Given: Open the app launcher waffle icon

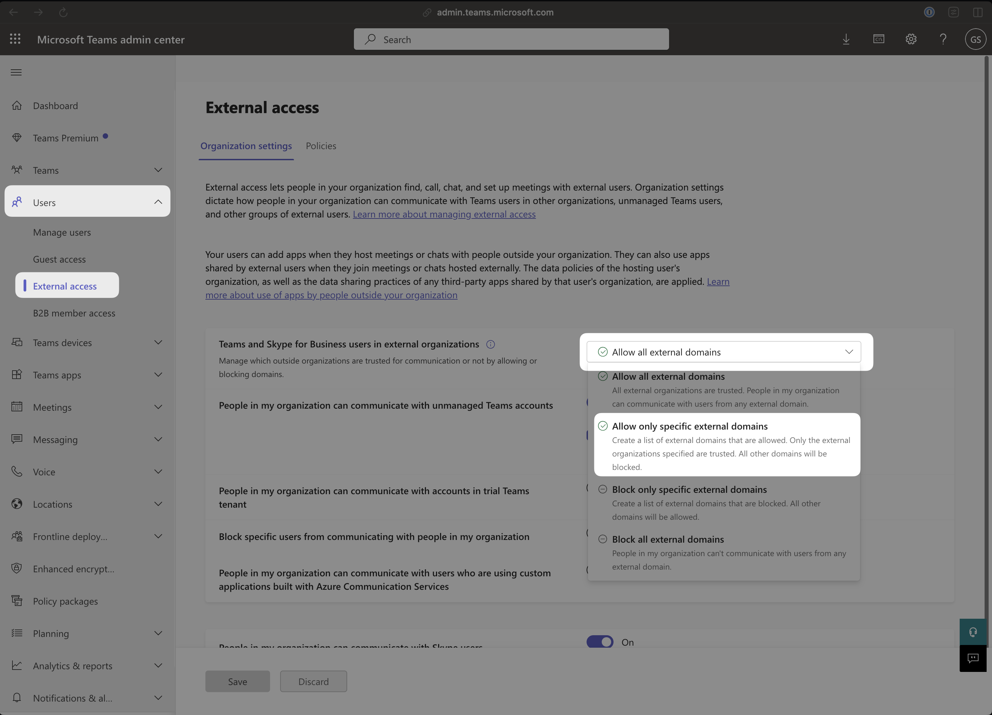Looking at the screenshot, I should click(15, 39).
